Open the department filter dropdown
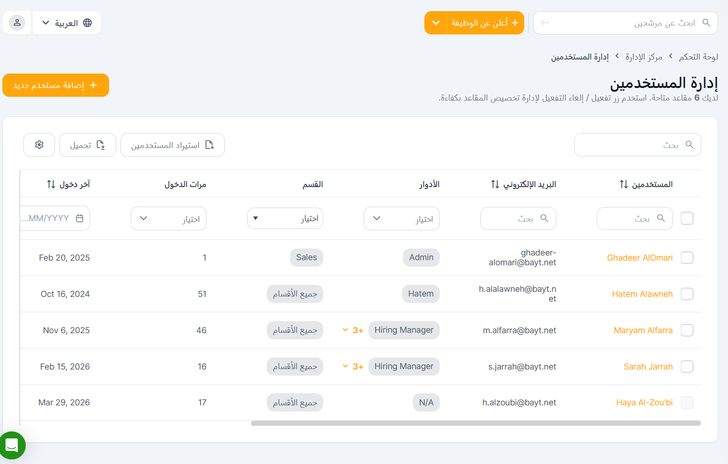The height and width of the screenshot is (464, 728). (285, 218)
